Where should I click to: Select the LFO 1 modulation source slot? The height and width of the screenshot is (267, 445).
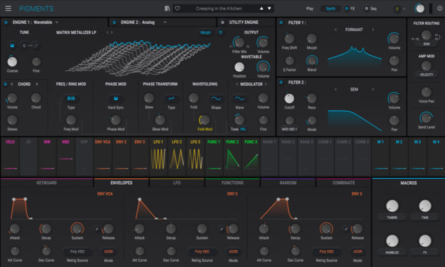159,155
